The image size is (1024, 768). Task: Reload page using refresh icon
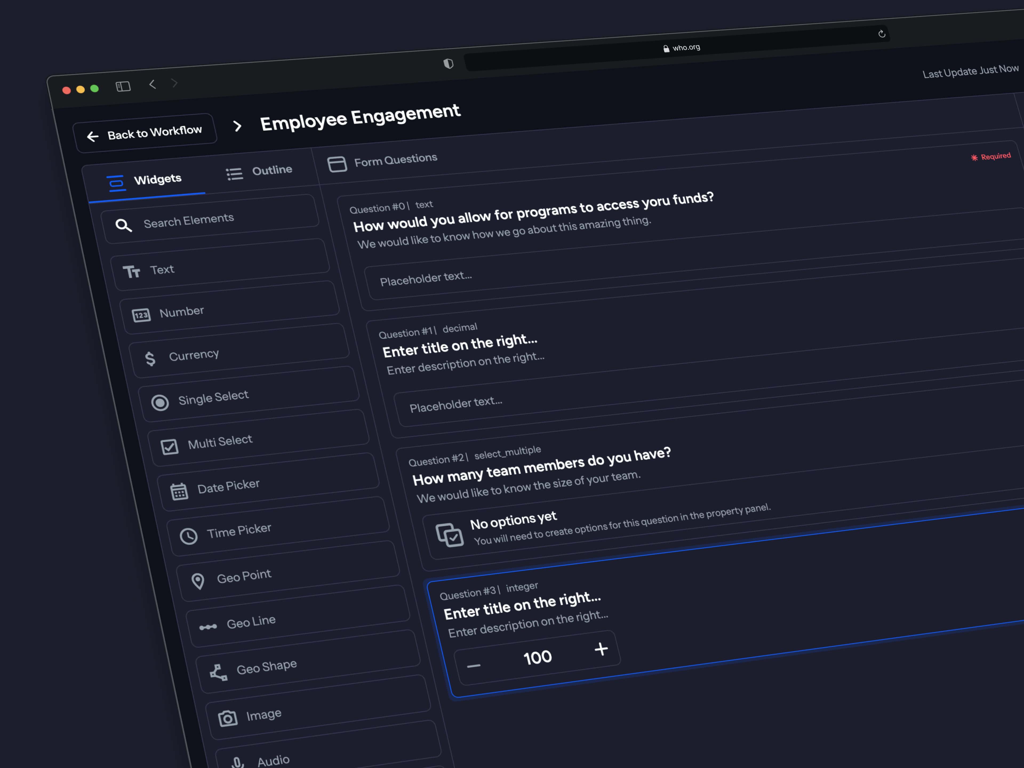click(x=881, y=34)
